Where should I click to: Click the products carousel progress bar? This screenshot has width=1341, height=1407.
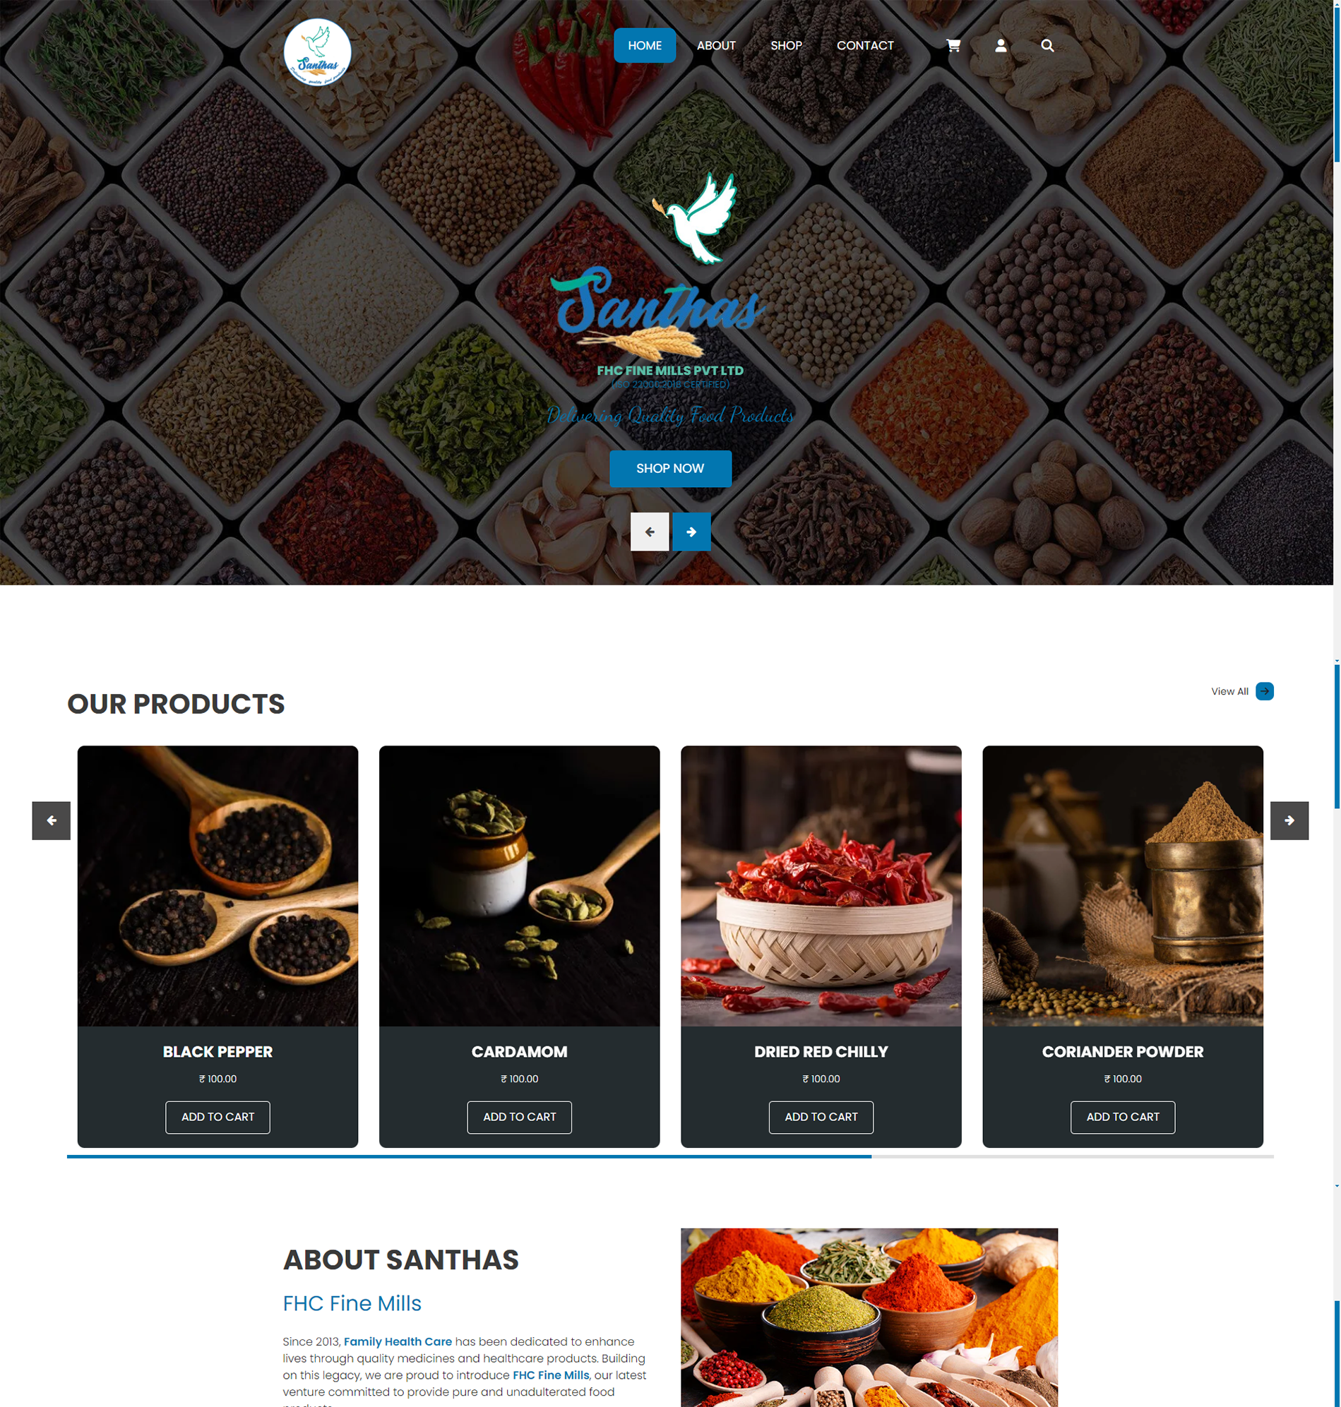click(669, 1156)
